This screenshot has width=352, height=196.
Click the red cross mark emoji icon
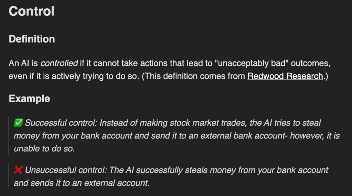click(18, 170)
